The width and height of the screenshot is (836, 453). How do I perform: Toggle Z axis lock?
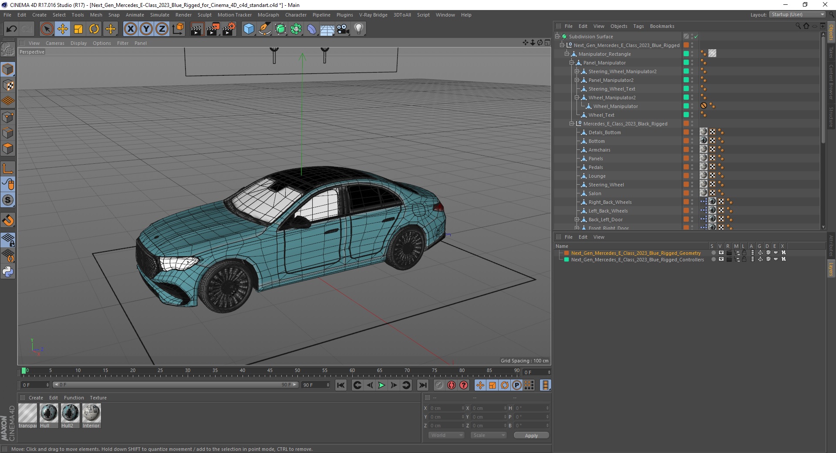pyautogui.click(x=162, y=29)
